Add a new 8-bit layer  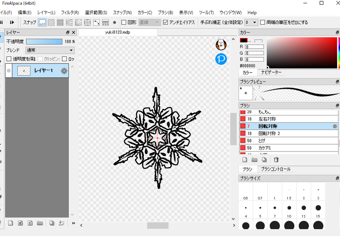(x=20, y=223)
